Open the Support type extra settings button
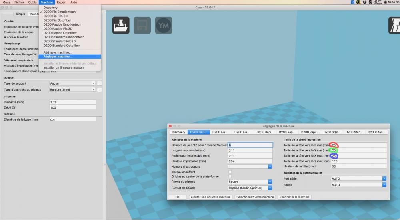 point(100,83)
